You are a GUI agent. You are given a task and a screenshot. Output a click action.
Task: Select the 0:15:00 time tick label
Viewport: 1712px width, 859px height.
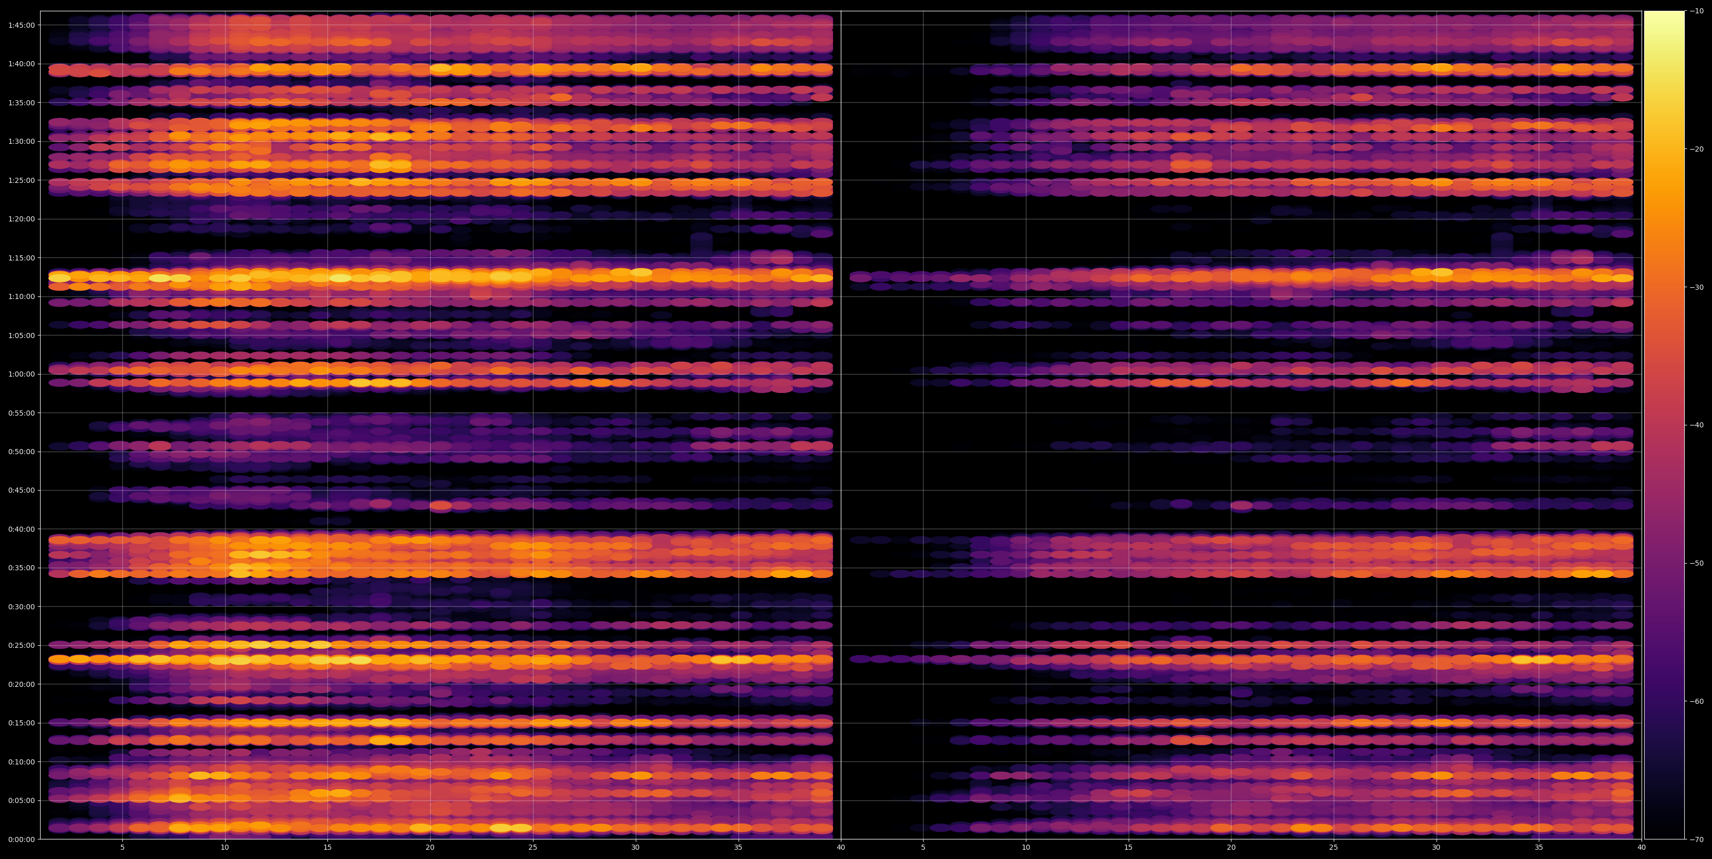21,723
